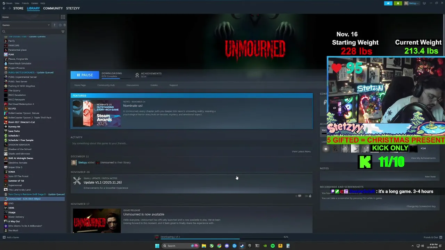Screen dimensions: 445x250
Task: Open the Games menu
Action: (34, 3)
